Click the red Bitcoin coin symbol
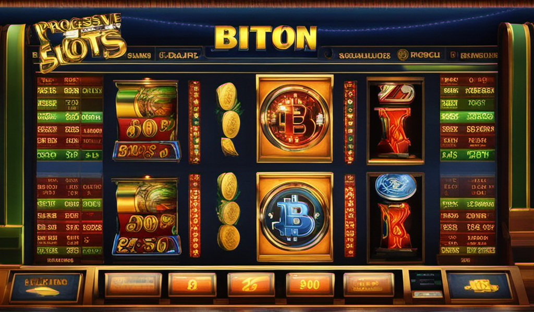The width and height of the screenshot is (534, 312). click(295, 118)
